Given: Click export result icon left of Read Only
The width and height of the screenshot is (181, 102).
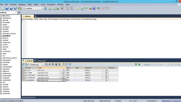Looking at the screenshot, I should [23, 65].
